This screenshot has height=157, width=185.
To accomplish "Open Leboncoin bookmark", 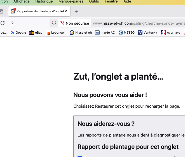I will pyautogui.click(x=56, y=33).
